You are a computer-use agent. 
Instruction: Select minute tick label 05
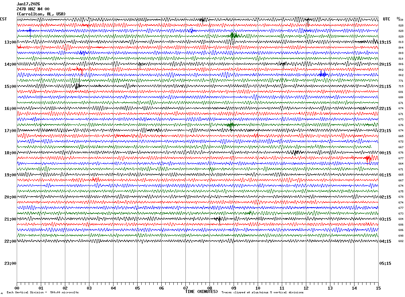click(x=137, y=288)
